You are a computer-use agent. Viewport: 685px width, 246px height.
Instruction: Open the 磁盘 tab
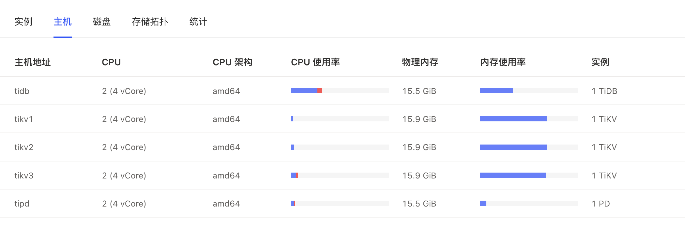tap(102, 22)
